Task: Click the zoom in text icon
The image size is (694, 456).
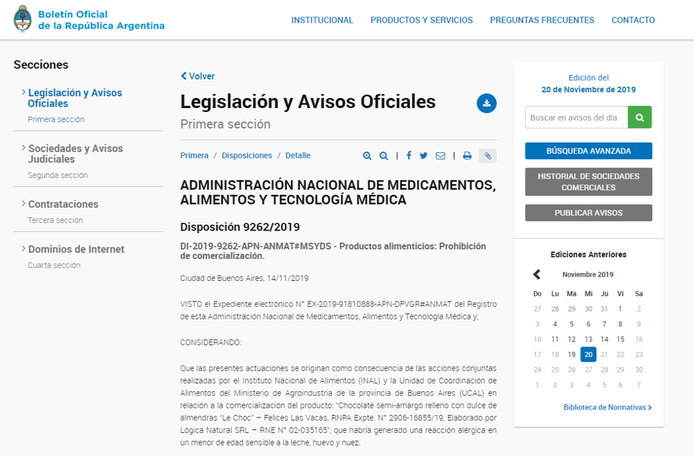Action: [367, 156]
